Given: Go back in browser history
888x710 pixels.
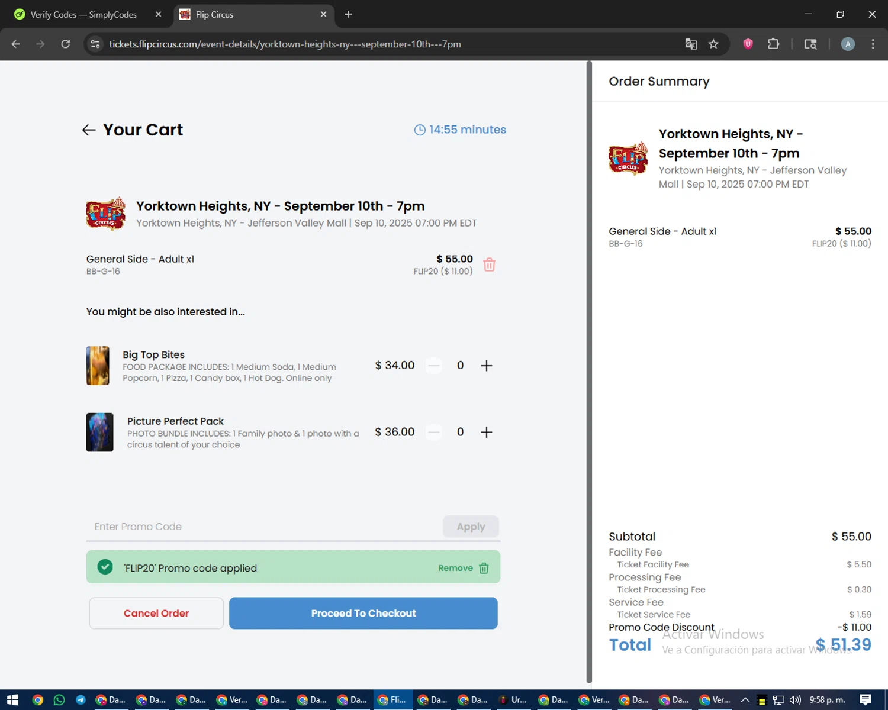Looking at the screenshot, I should click(x=16, y=44).
